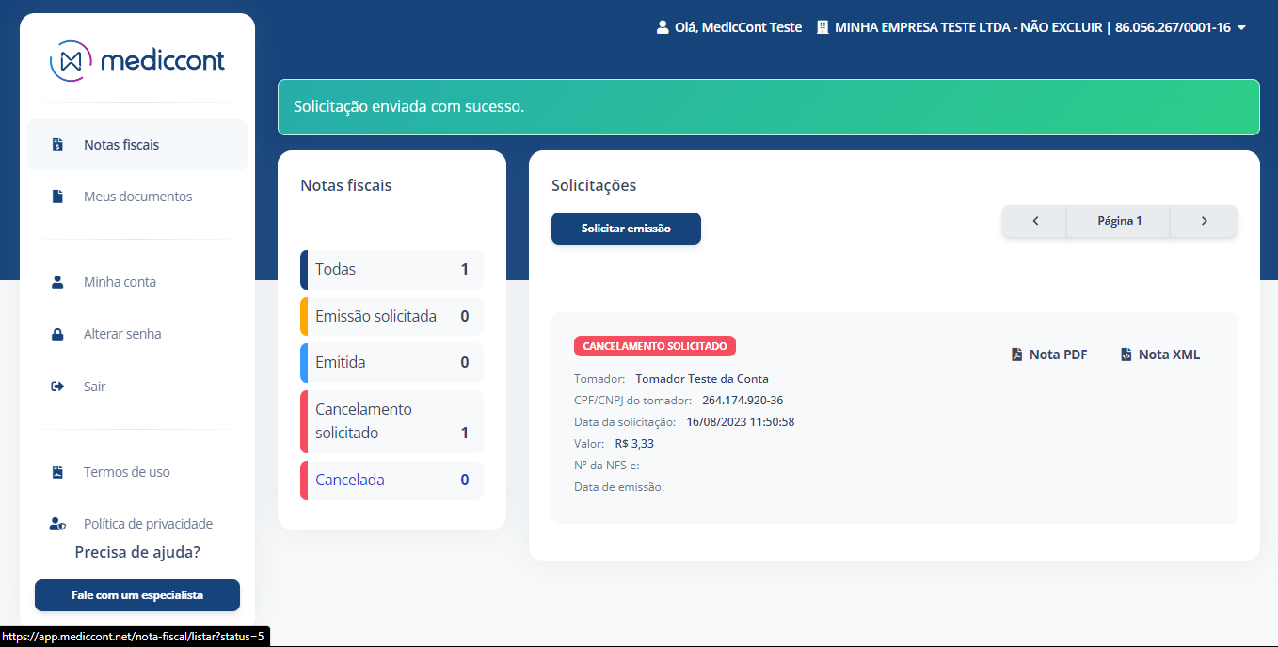Click the Meus documentos file icon
The height and width of the screenshot is (647, 1278).
pyautogui.click(x=57, y=197)
